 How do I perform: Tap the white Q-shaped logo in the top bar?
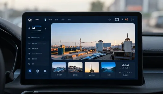pyautogui.click(x=30, y=20)
